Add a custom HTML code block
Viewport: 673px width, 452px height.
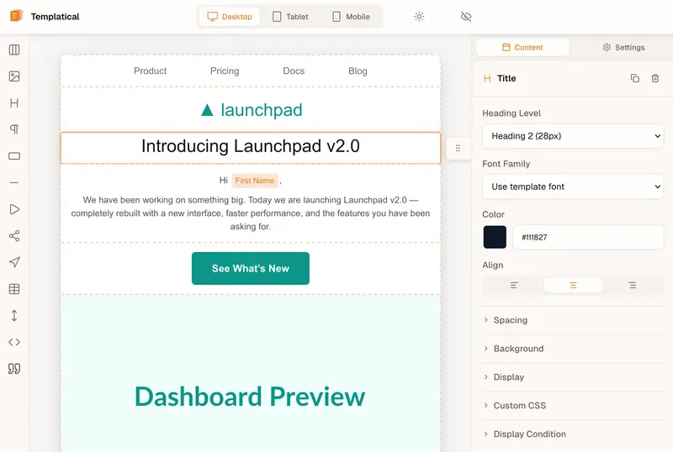pyautogui.click(x=14, y=342)
